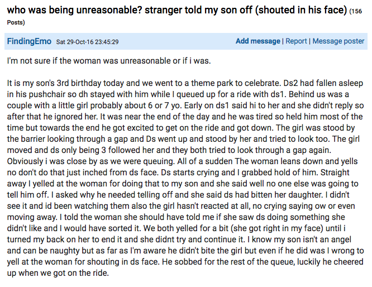Click the Add message link
The width and height of the screenshot is (372, 287).
tap(258, 41)
